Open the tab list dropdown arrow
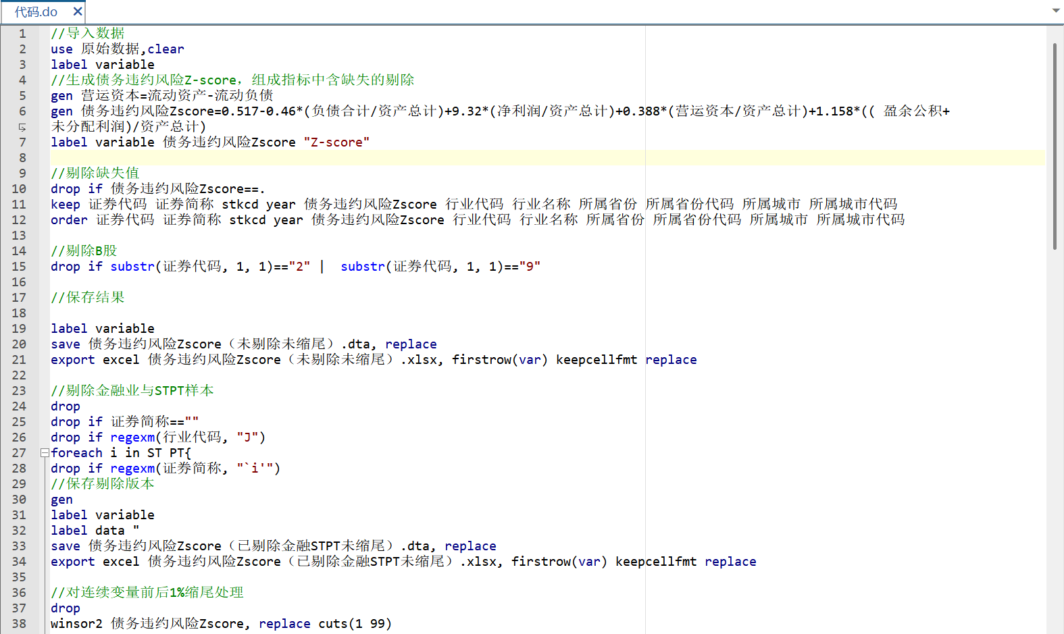 1056,10
